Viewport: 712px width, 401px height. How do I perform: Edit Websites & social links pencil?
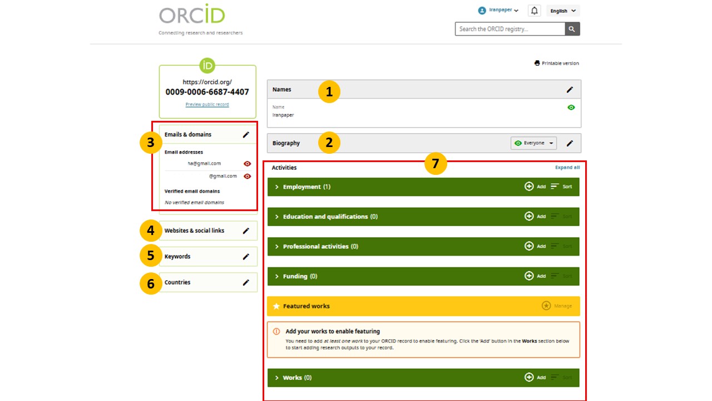246,231
